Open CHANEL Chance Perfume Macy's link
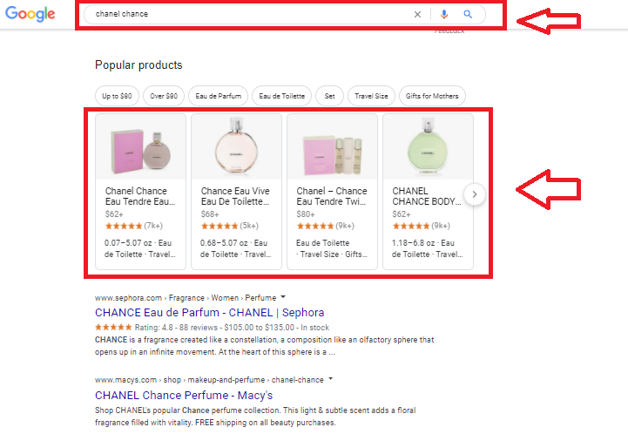 [183, 395]
